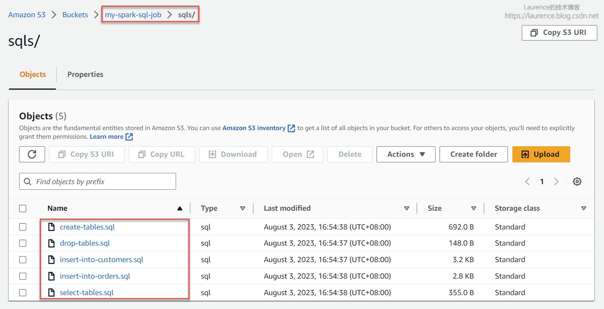Click the 355.0 B size value
The height and width of the screenshot is (309, 604).
[461, 292]
